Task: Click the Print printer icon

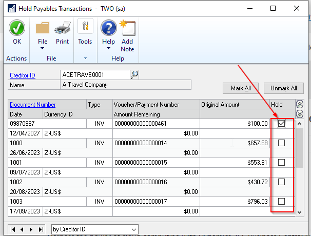Action: click(x=62, y=28)
